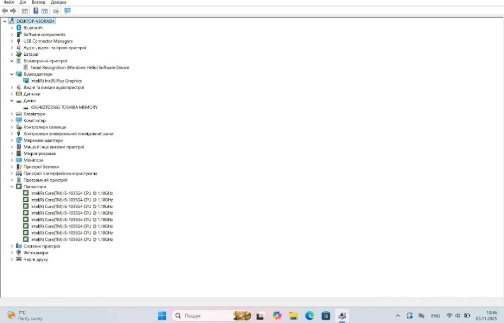Open Microsoft Edge from the taskbar

pos(309,315)
